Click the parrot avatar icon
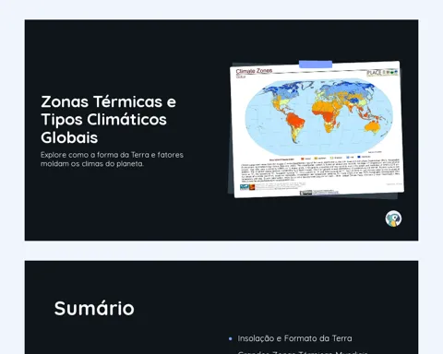 point(393,218)
